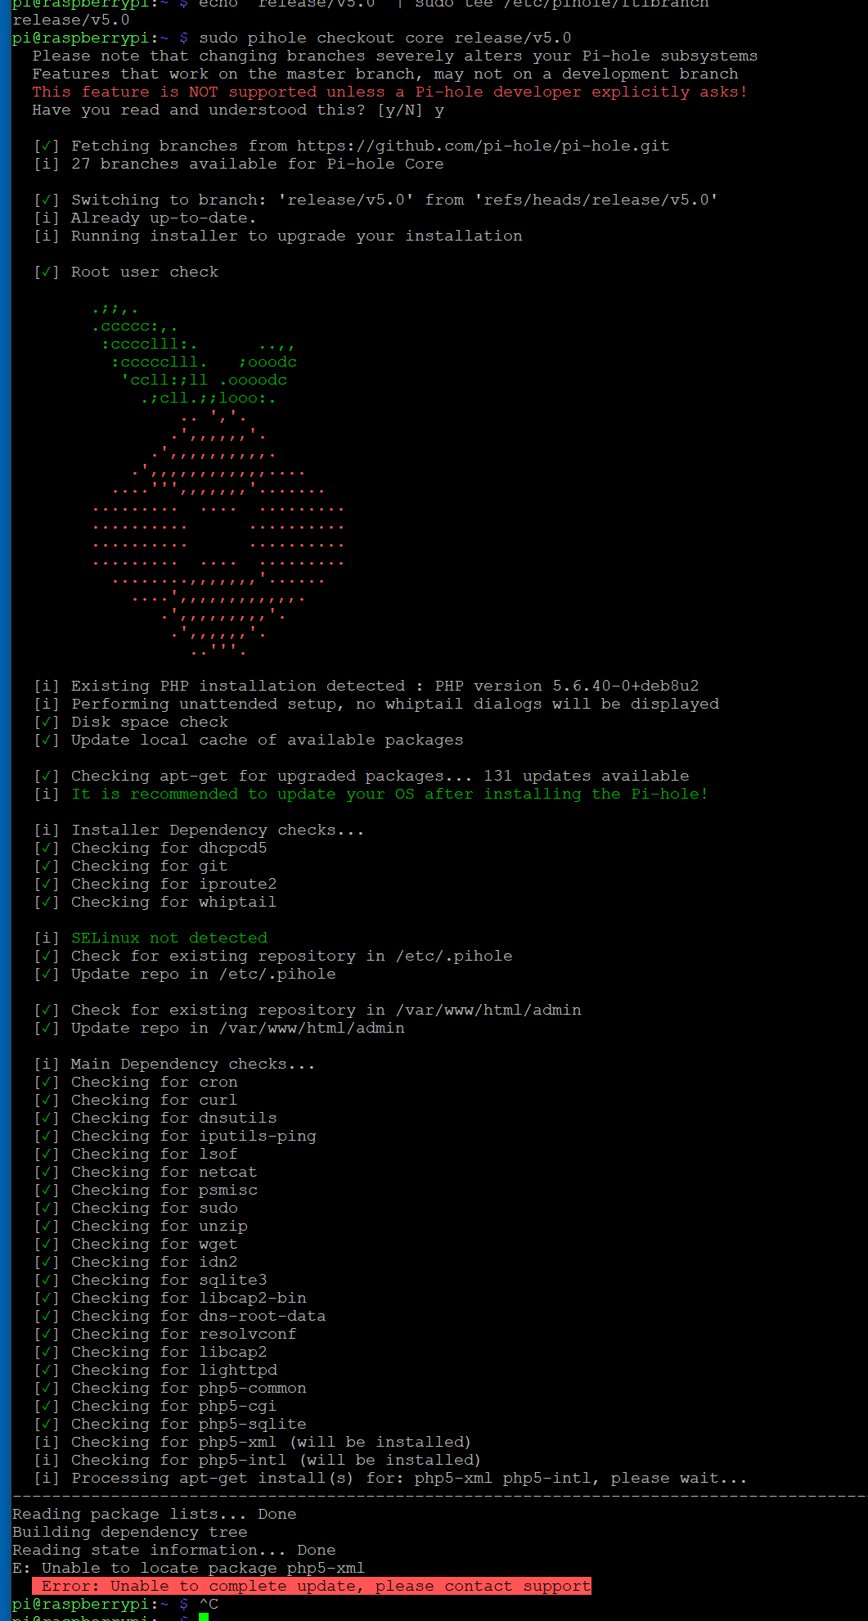Image resolution: width=868 pixels, height=1621 pixels.
Task: Click 'Checking for iputils-ping' line
Action: [175, 1136]
